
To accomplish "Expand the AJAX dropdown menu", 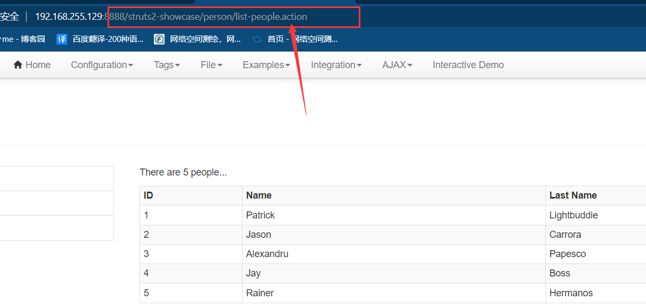I will pos(397,65).
